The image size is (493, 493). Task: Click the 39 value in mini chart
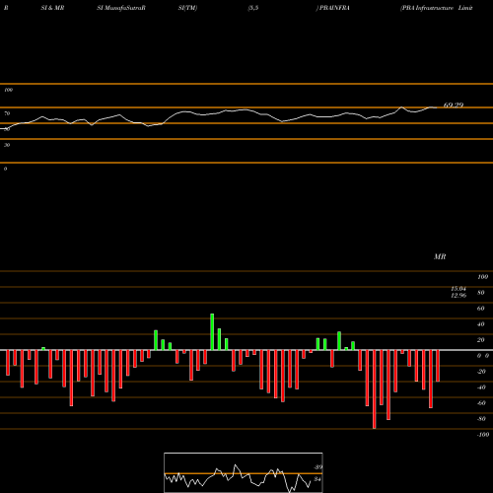[317, 467]
